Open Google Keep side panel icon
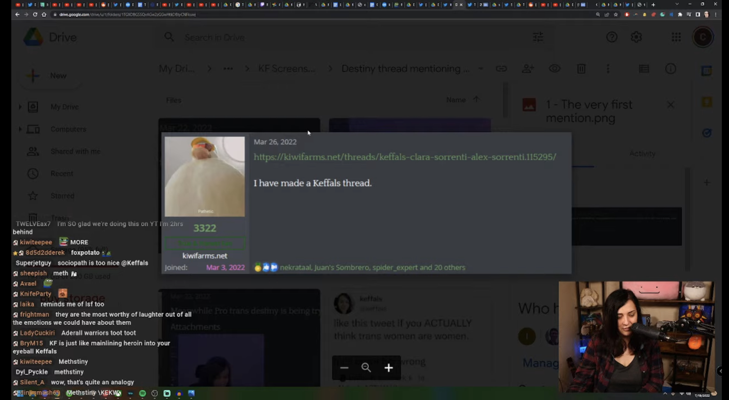 pos(706,102)
